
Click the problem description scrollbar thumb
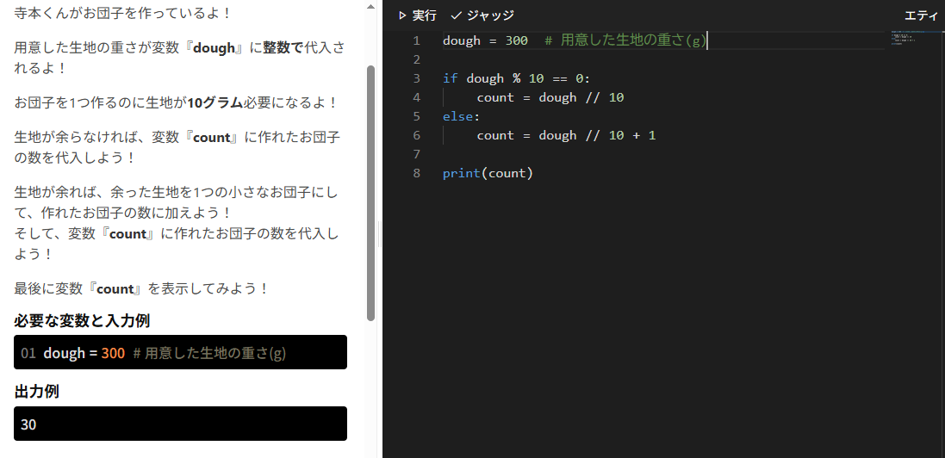click(370, 189)
